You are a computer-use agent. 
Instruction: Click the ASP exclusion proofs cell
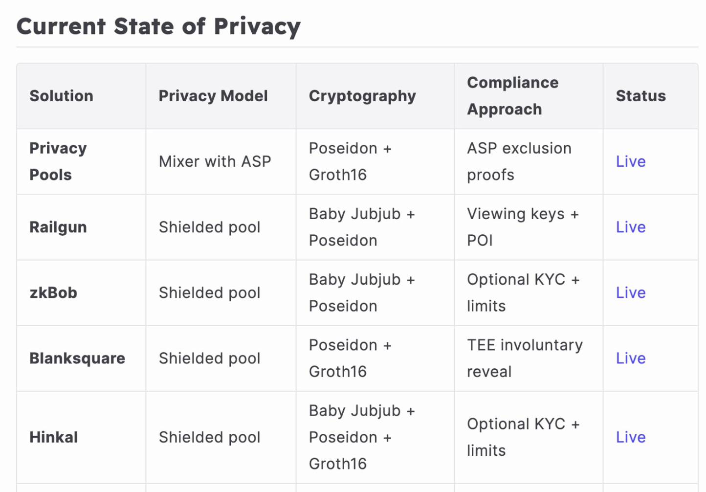coord(519,161)
